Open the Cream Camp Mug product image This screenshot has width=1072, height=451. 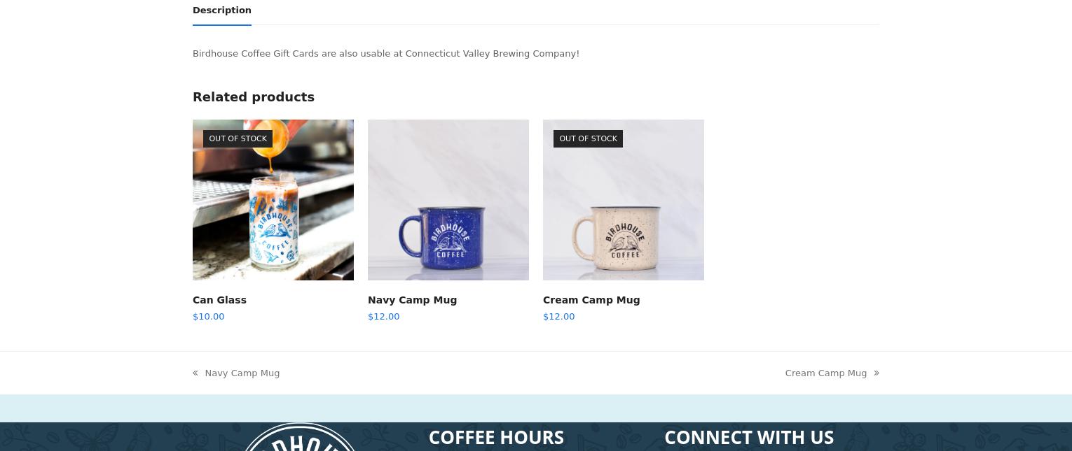pos(624,200)
